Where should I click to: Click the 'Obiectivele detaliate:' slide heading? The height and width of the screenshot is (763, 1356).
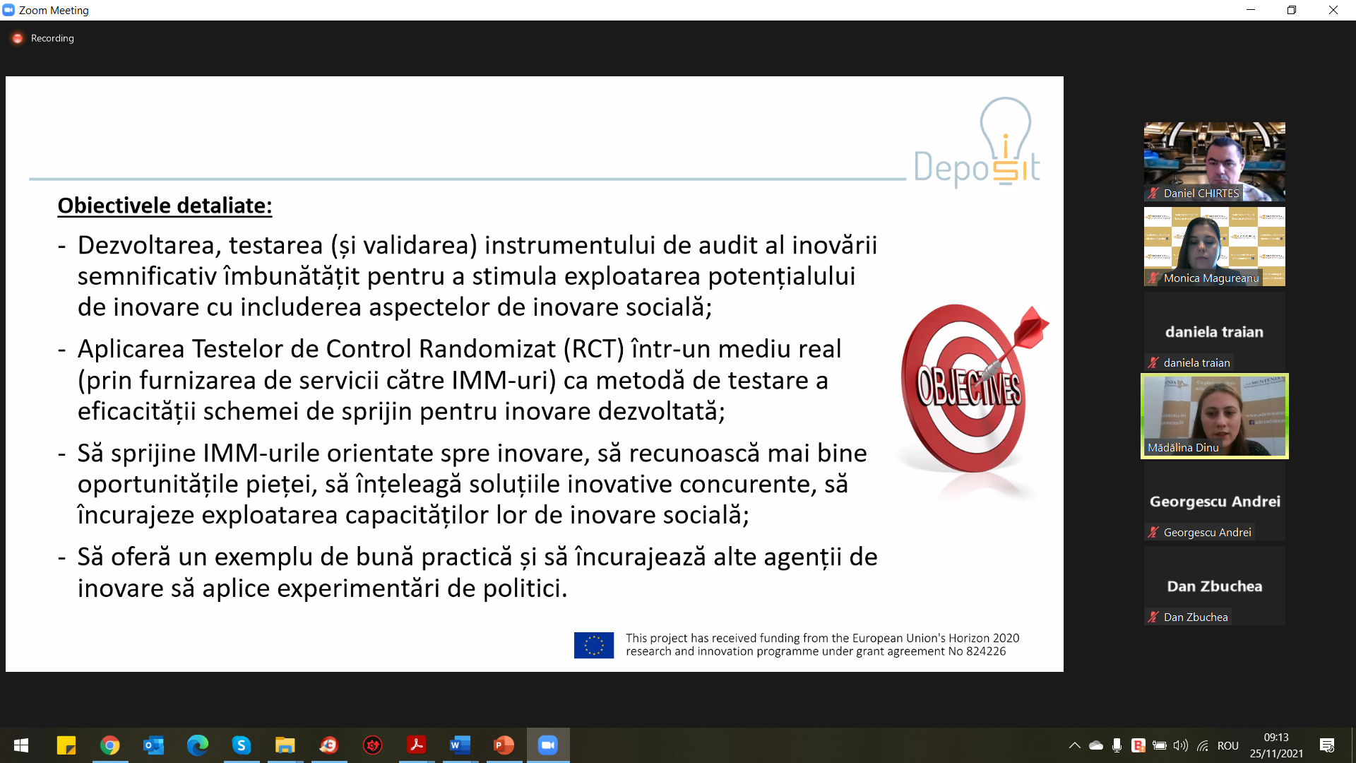click(x=165, y=206)
